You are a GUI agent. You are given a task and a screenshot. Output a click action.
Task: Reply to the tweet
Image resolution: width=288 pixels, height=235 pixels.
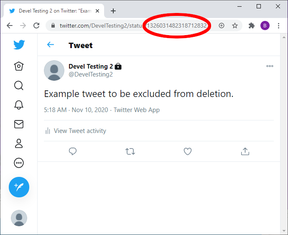pyautogui.click(x=73, y=151)
